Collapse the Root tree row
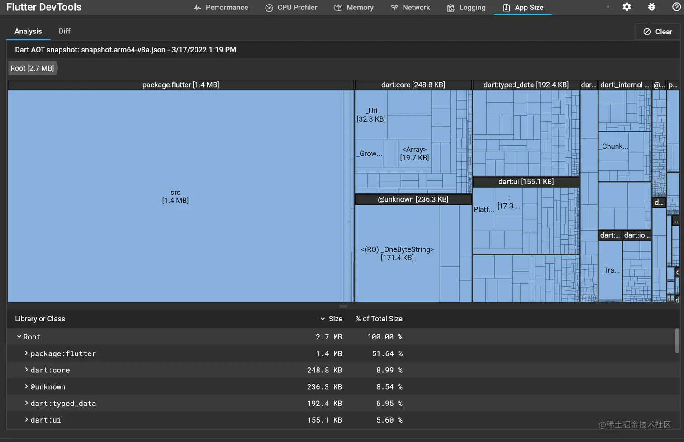 click(19, 337)
